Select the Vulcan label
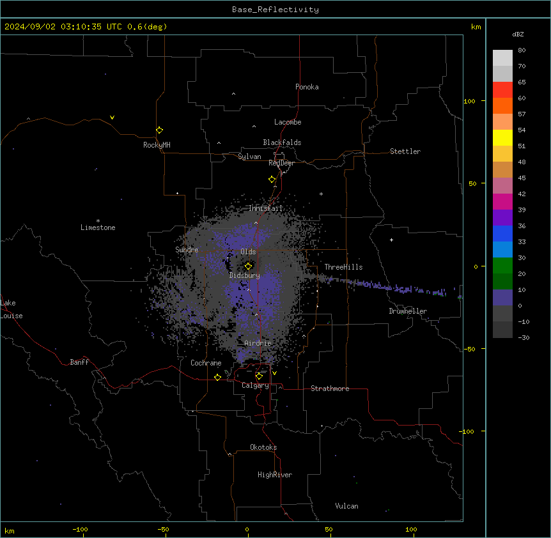The image size is (551, 538). click(x=346, y=506)
